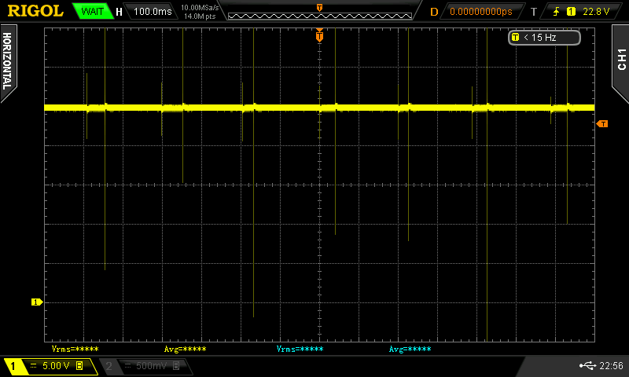
Task: Click the orange trigger level arrow at right
Action: click(602, 124)
